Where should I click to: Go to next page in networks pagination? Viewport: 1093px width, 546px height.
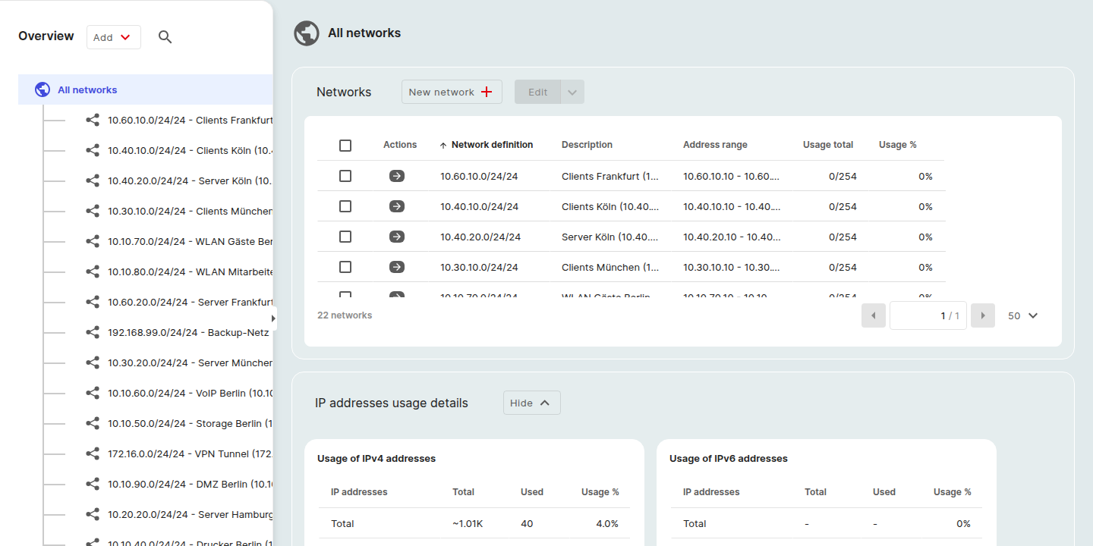pyautogui.click(x=983, y=315)
